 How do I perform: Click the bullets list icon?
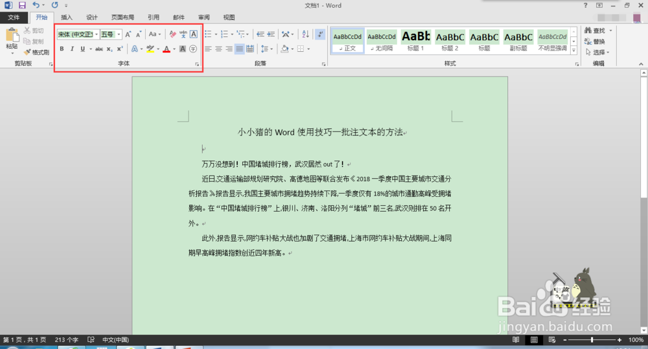pyautogui.click(x=208, y=34)
